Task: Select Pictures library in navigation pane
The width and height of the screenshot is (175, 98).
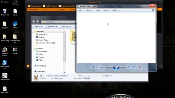Action: tap(41, 57)
